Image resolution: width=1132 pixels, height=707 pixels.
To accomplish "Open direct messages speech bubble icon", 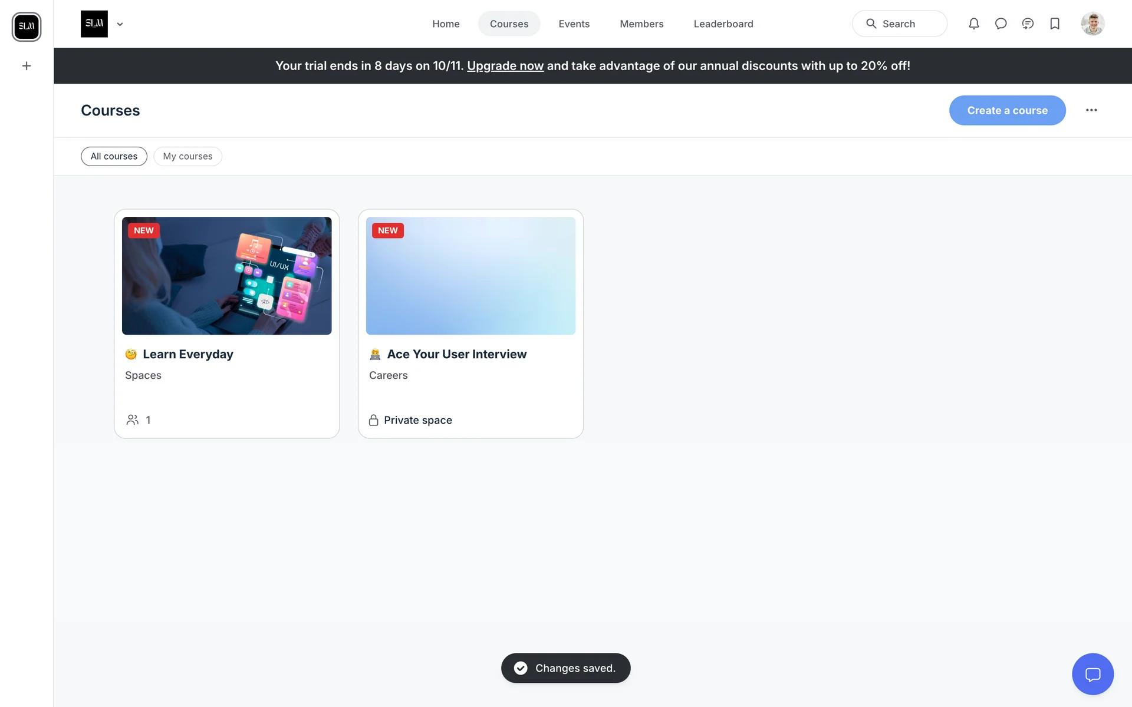I will click(x=1001, y=24).
